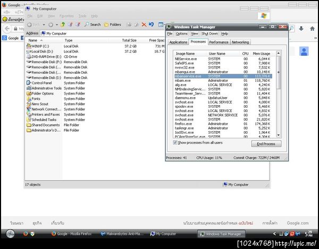Select the Control Panel icon
Screen dimensions: 319x249
(29, 83)
